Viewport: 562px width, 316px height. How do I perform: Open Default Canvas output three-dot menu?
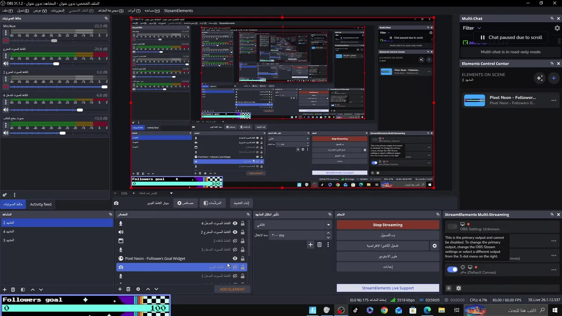pyautogui.click(x=554, y=269)
